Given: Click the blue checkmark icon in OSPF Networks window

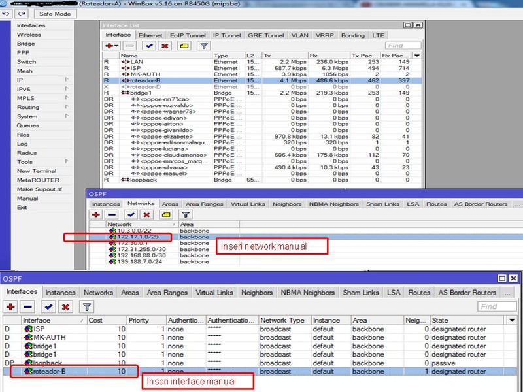Looking at the screenshot, I should pos(131,214).
